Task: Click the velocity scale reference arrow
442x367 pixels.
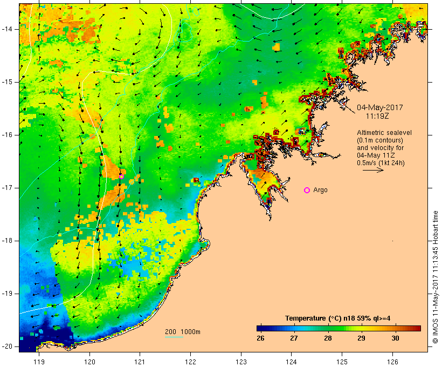Action: pos(373,170)
